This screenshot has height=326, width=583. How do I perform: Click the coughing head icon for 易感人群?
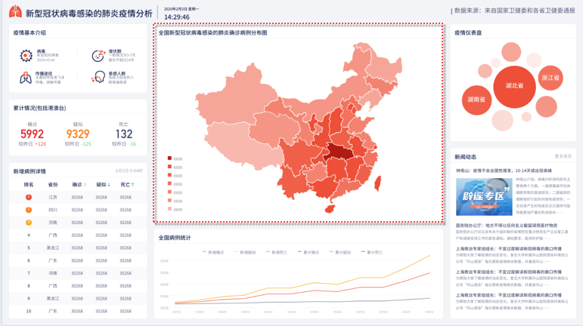[98, 77]
